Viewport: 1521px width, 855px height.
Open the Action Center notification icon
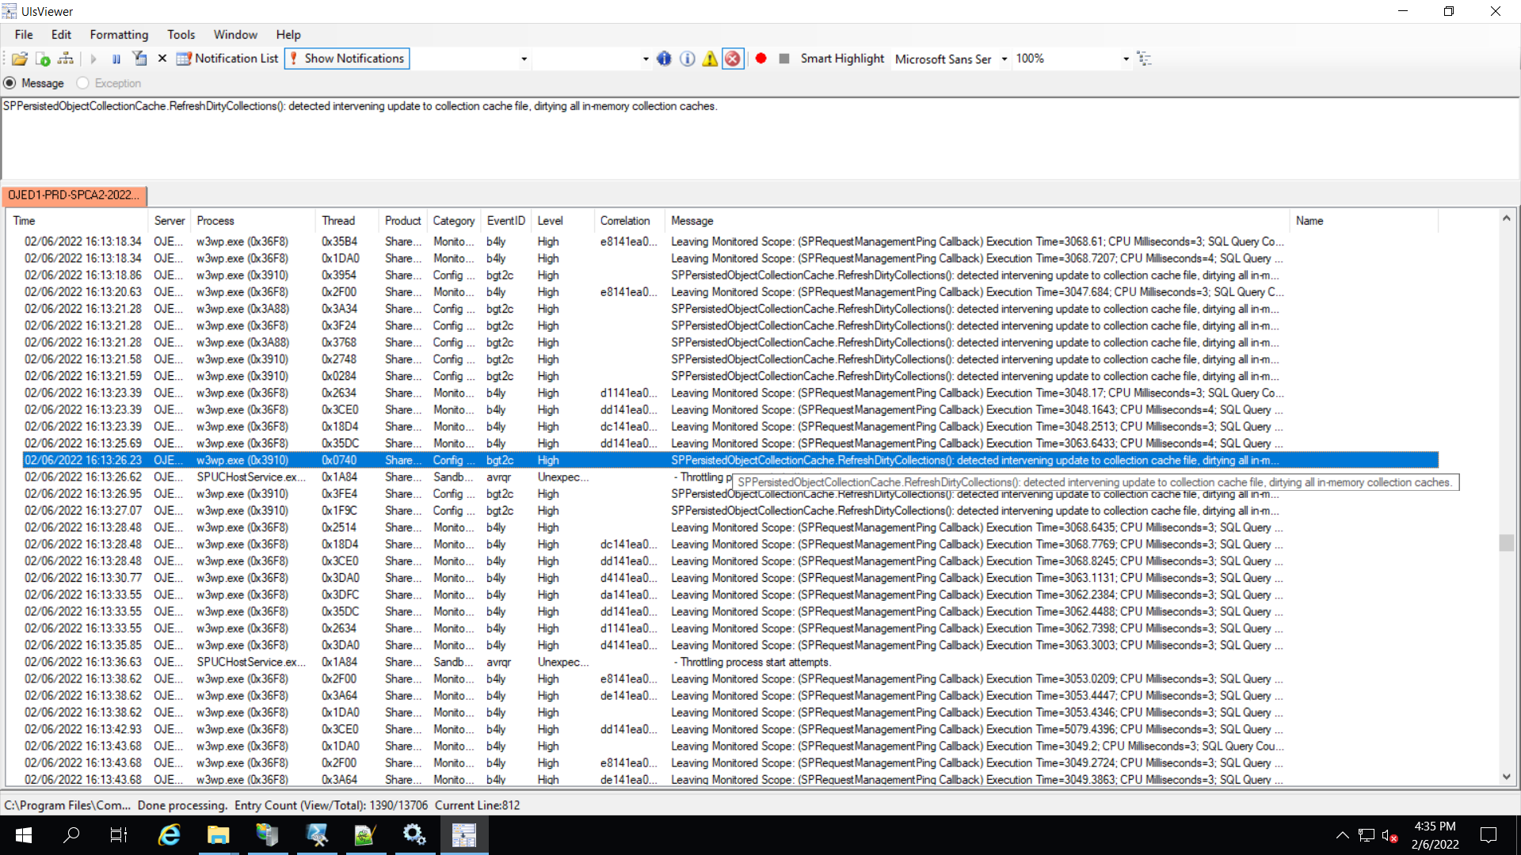coord(1489,835)
